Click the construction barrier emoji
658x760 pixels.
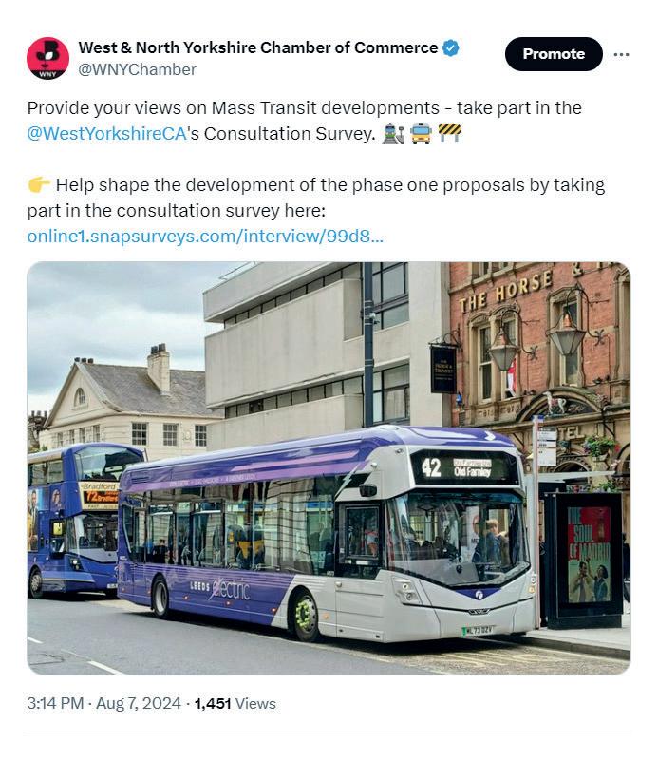(x=449, y=133)
